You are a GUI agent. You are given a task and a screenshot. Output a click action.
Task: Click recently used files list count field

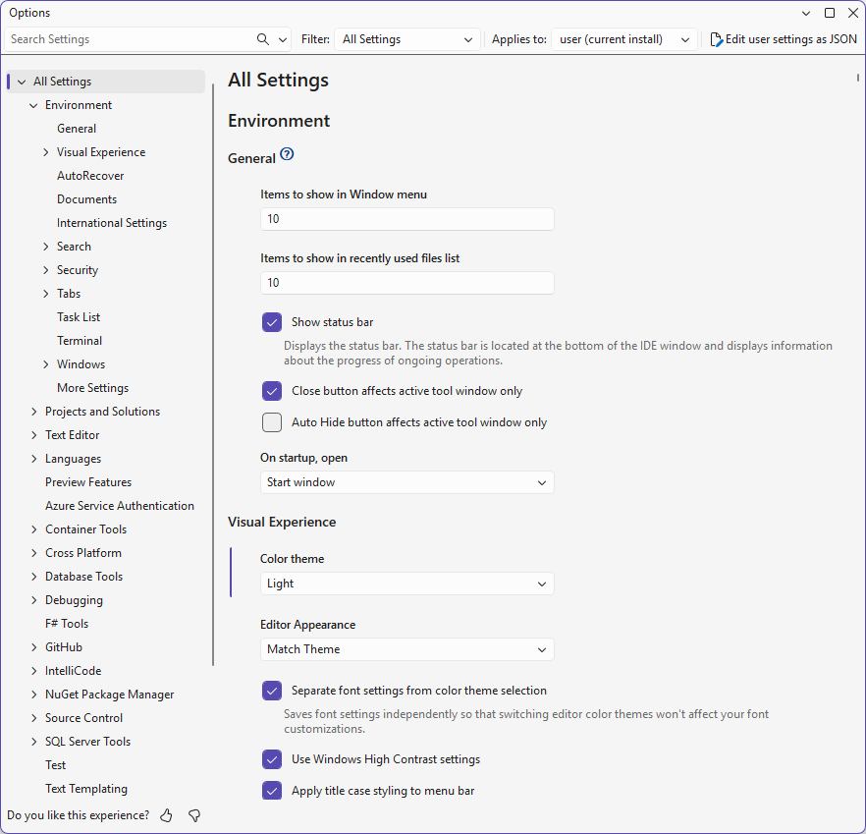407,283
